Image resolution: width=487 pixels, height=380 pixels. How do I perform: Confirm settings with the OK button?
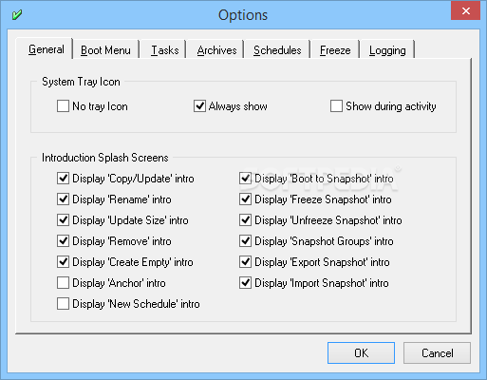tap(361, 352)
